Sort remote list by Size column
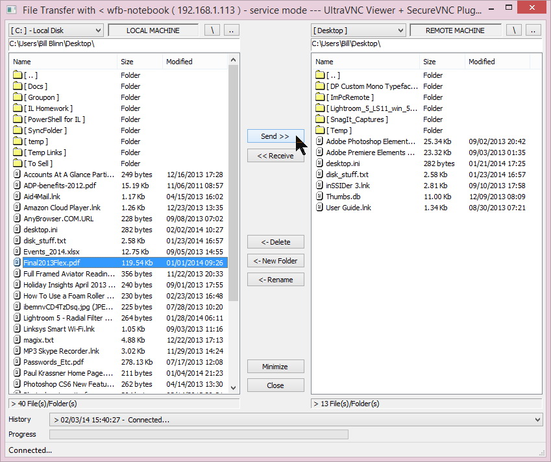This screenshot has height=462, width=551. [442, 62]
